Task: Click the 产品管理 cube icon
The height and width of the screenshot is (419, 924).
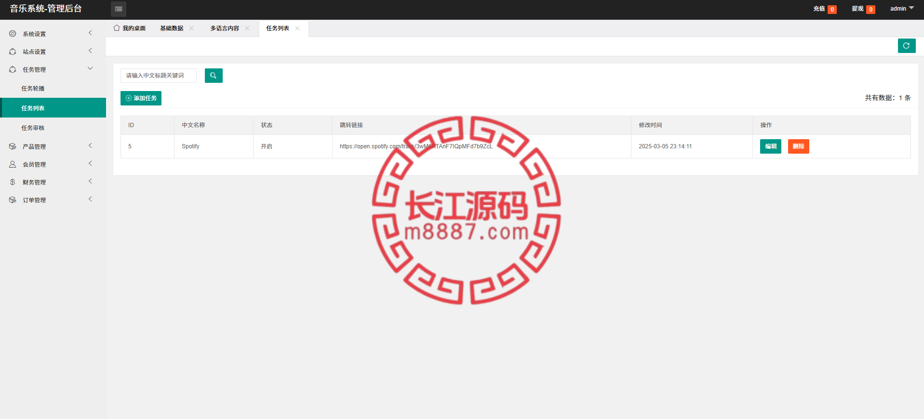Action: tap(13, 146)
